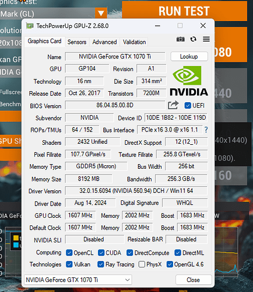253x292 pixels.
Task: Click the Transistors value 7200M
Action: point(152,93)
